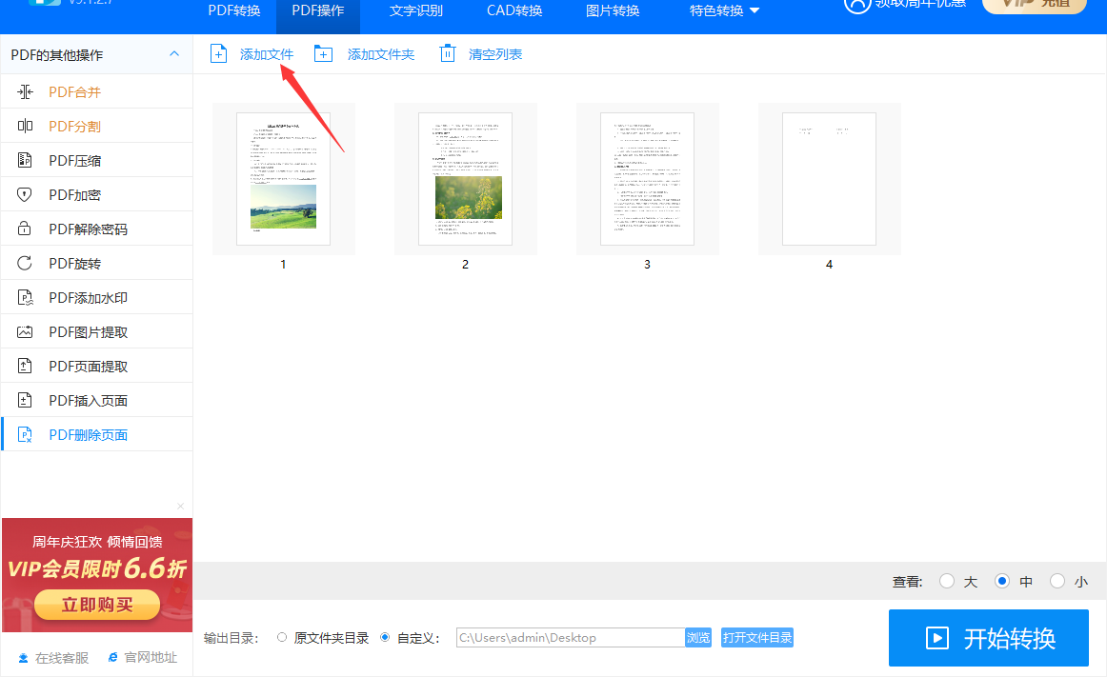The width and height of the screenshot is (1107, 677).
Task: Select page 1 thumbnail
Action: [x=283, y=179]
